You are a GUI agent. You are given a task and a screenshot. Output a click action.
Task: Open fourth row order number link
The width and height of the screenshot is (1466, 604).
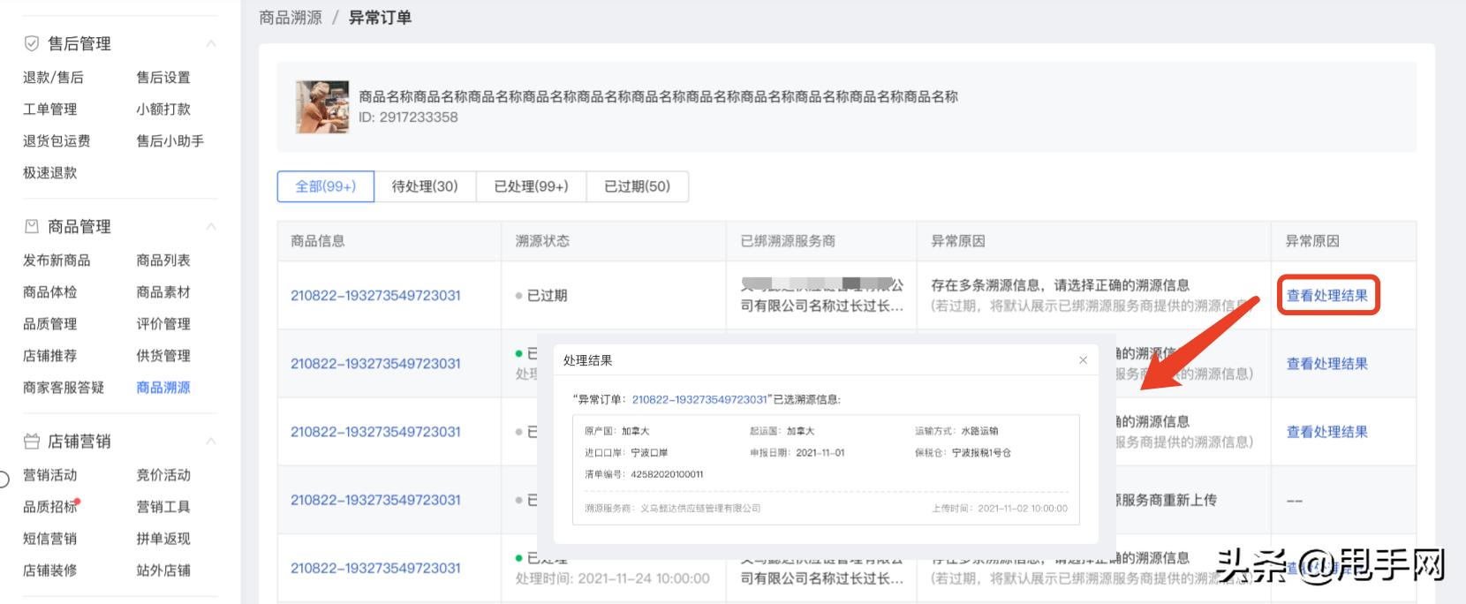(375, 500)
